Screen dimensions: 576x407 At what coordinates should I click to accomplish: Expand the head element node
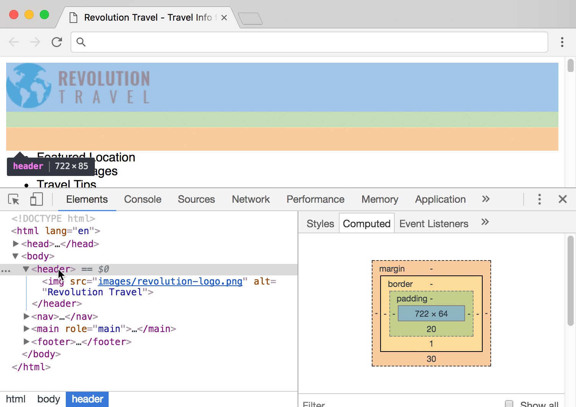[16, 244]
